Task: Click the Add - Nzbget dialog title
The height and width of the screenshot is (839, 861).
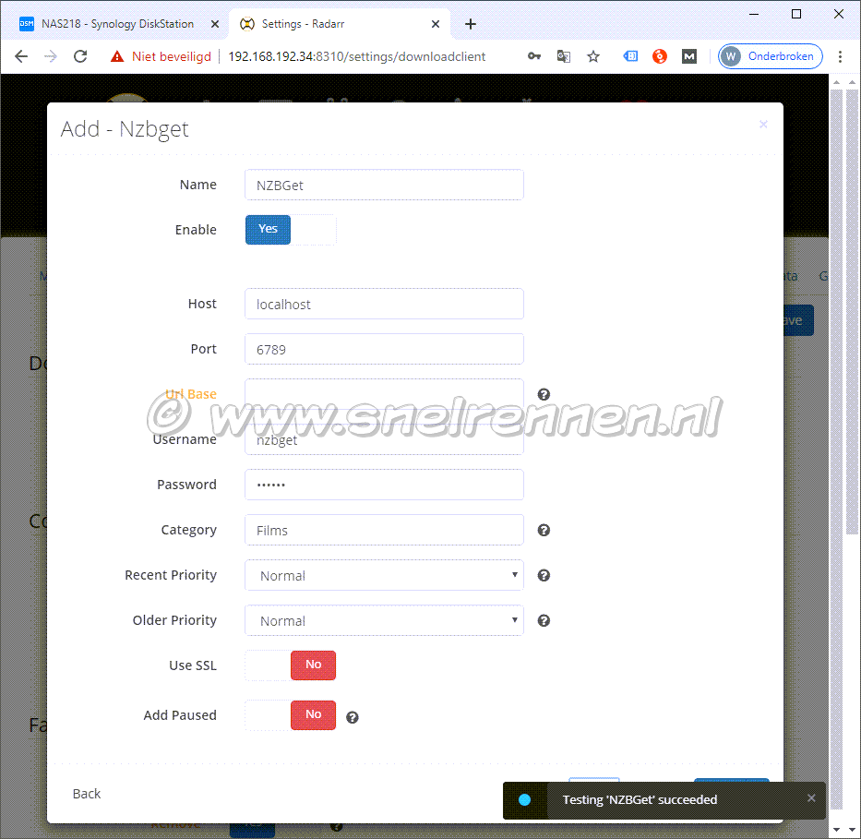Action: (x=125, y=129)
